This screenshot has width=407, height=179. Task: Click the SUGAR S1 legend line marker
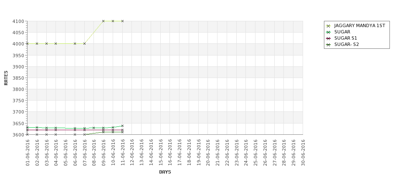pos(329,38)
